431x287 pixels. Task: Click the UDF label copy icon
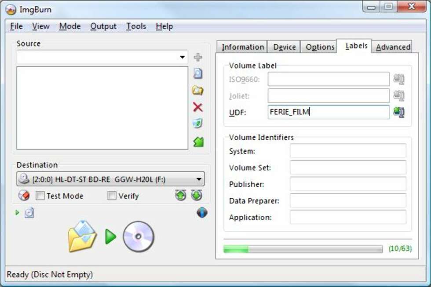click(x=399, y=112)
